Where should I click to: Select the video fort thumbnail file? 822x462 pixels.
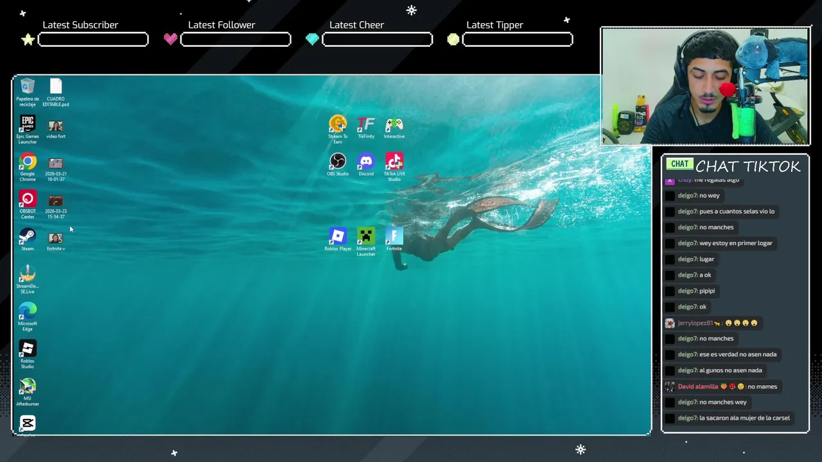coord(56,128)
